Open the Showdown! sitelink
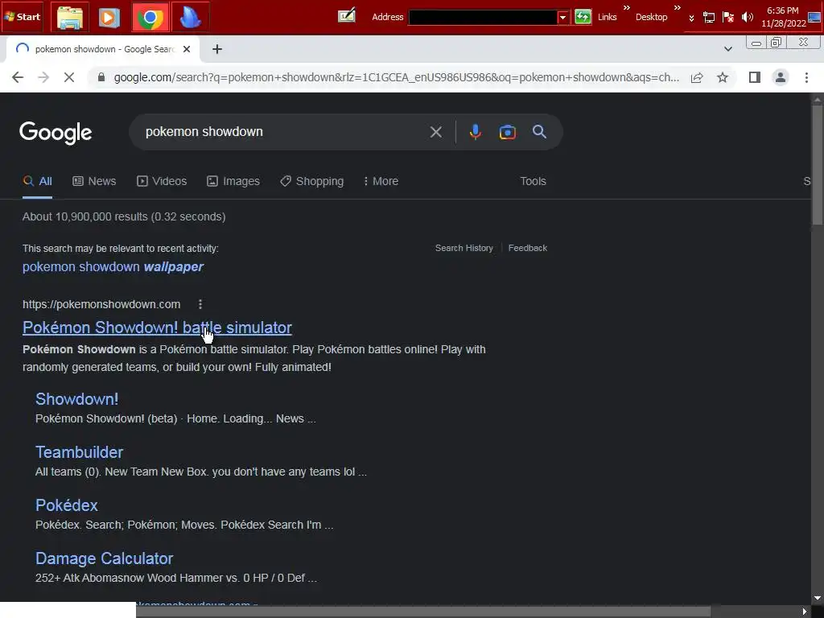 [x=76, y=399]
